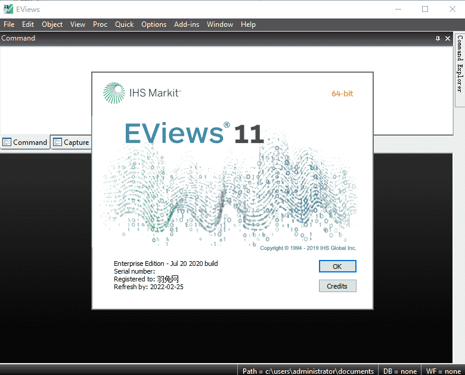Image resolution: width=465 pixels, height=375 pixels.
Task: Open the Command Explorer side tab
Action: [460, 63]
